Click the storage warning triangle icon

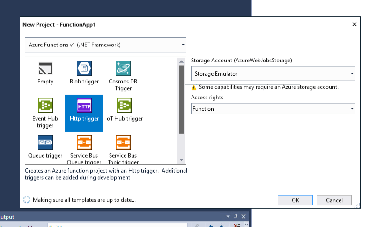[x=194, y=87]
